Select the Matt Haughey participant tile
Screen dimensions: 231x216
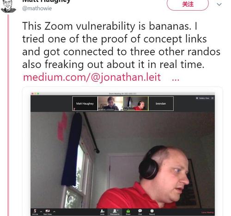pyautogui.click(x=85, y=103)
